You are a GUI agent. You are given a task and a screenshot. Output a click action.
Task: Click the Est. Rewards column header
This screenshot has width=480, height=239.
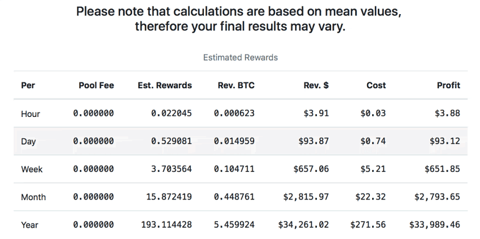pyautogui.click(x=164, y=85)
